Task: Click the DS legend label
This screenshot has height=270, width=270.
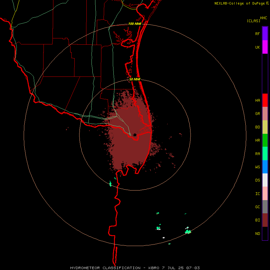Action: (x=258, y=180)
